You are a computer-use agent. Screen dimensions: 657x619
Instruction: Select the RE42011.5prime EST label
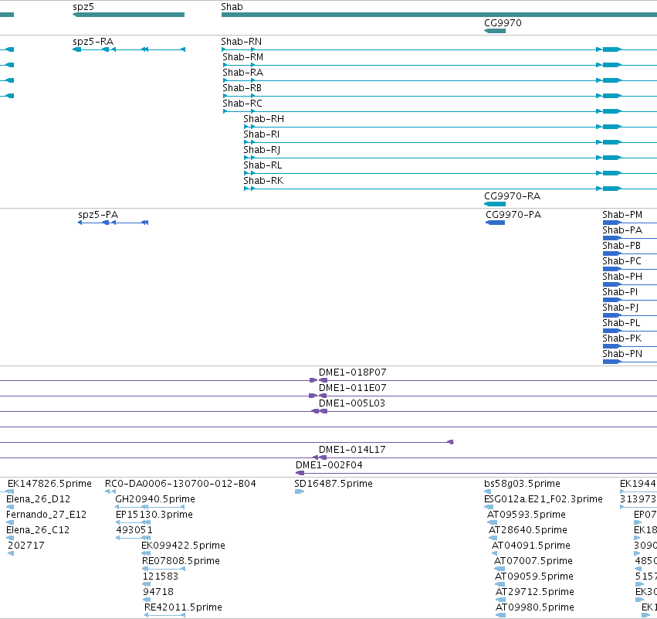tap(183, 608)
